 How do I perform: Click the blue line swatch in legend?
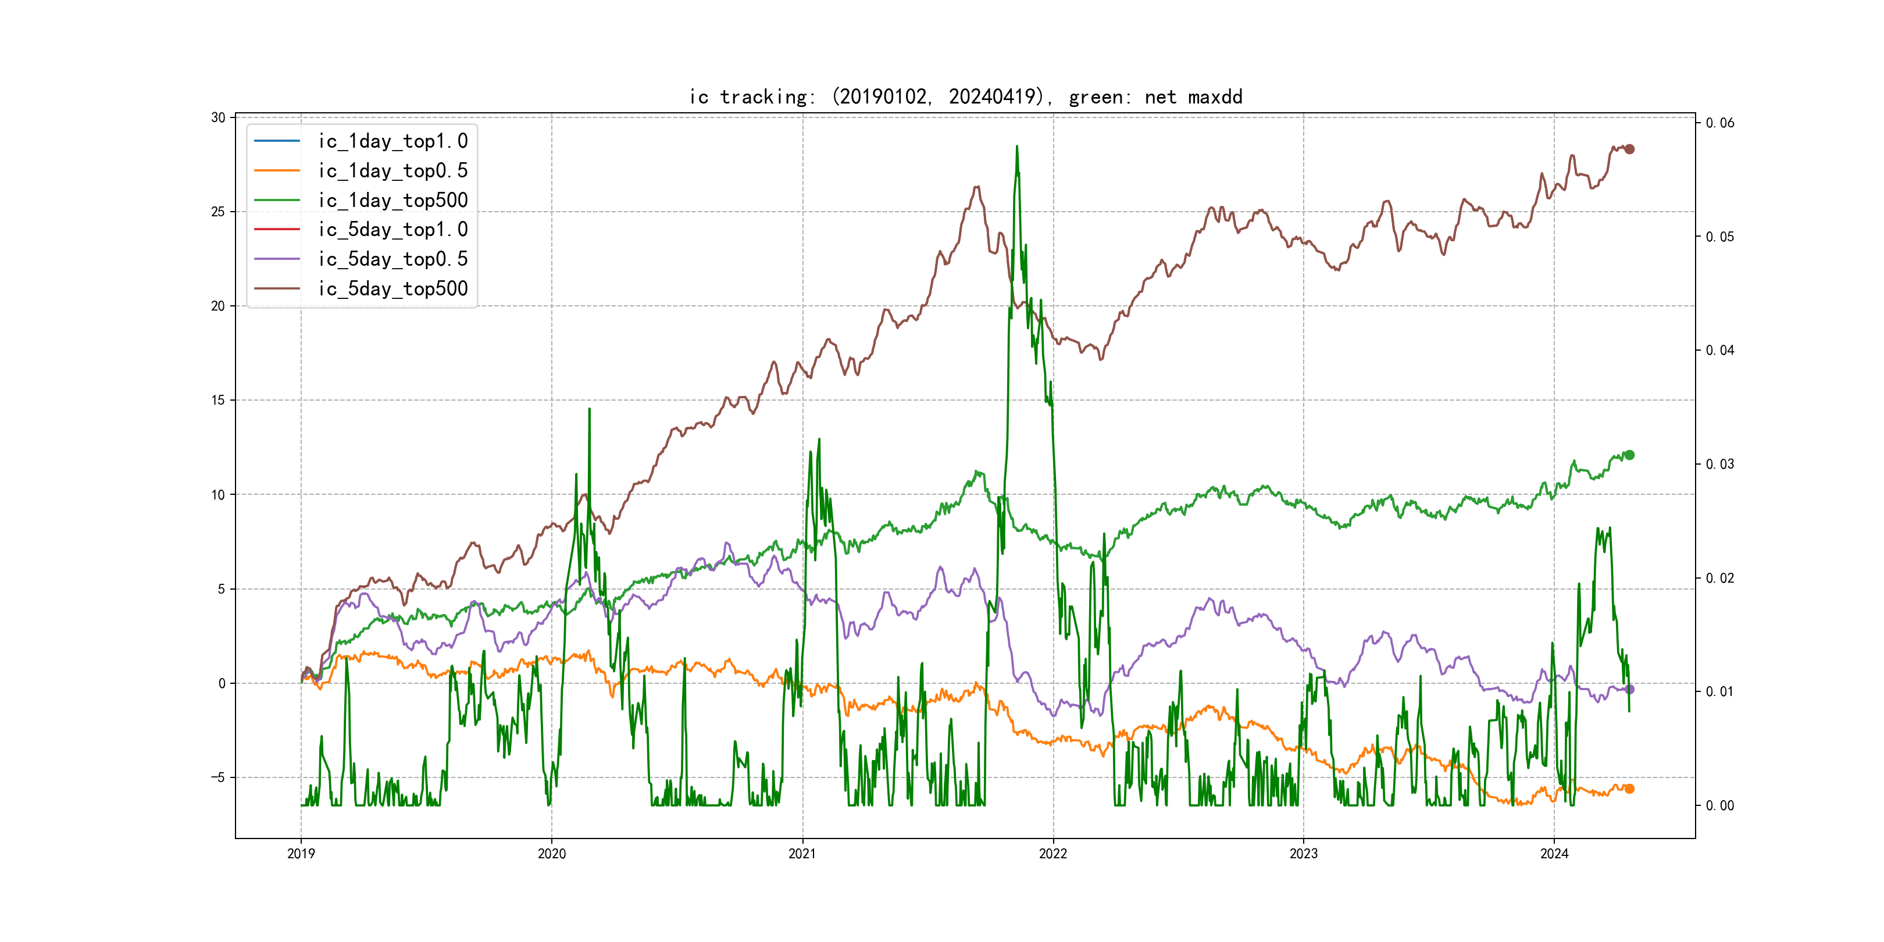tap(276, 140)
